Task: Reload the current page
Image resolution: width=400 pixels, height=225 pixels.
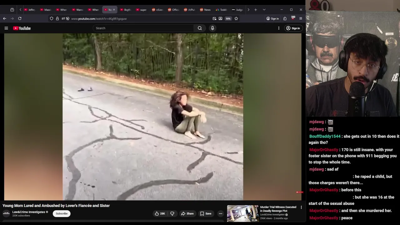Action: [x=20, y=18]
